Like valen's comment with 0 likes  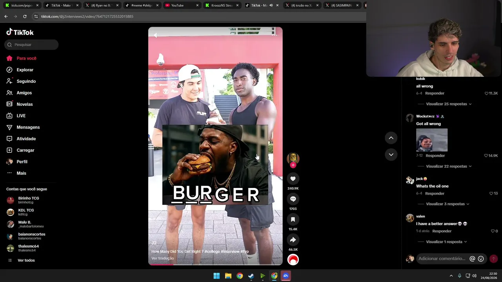click(493, 231)
